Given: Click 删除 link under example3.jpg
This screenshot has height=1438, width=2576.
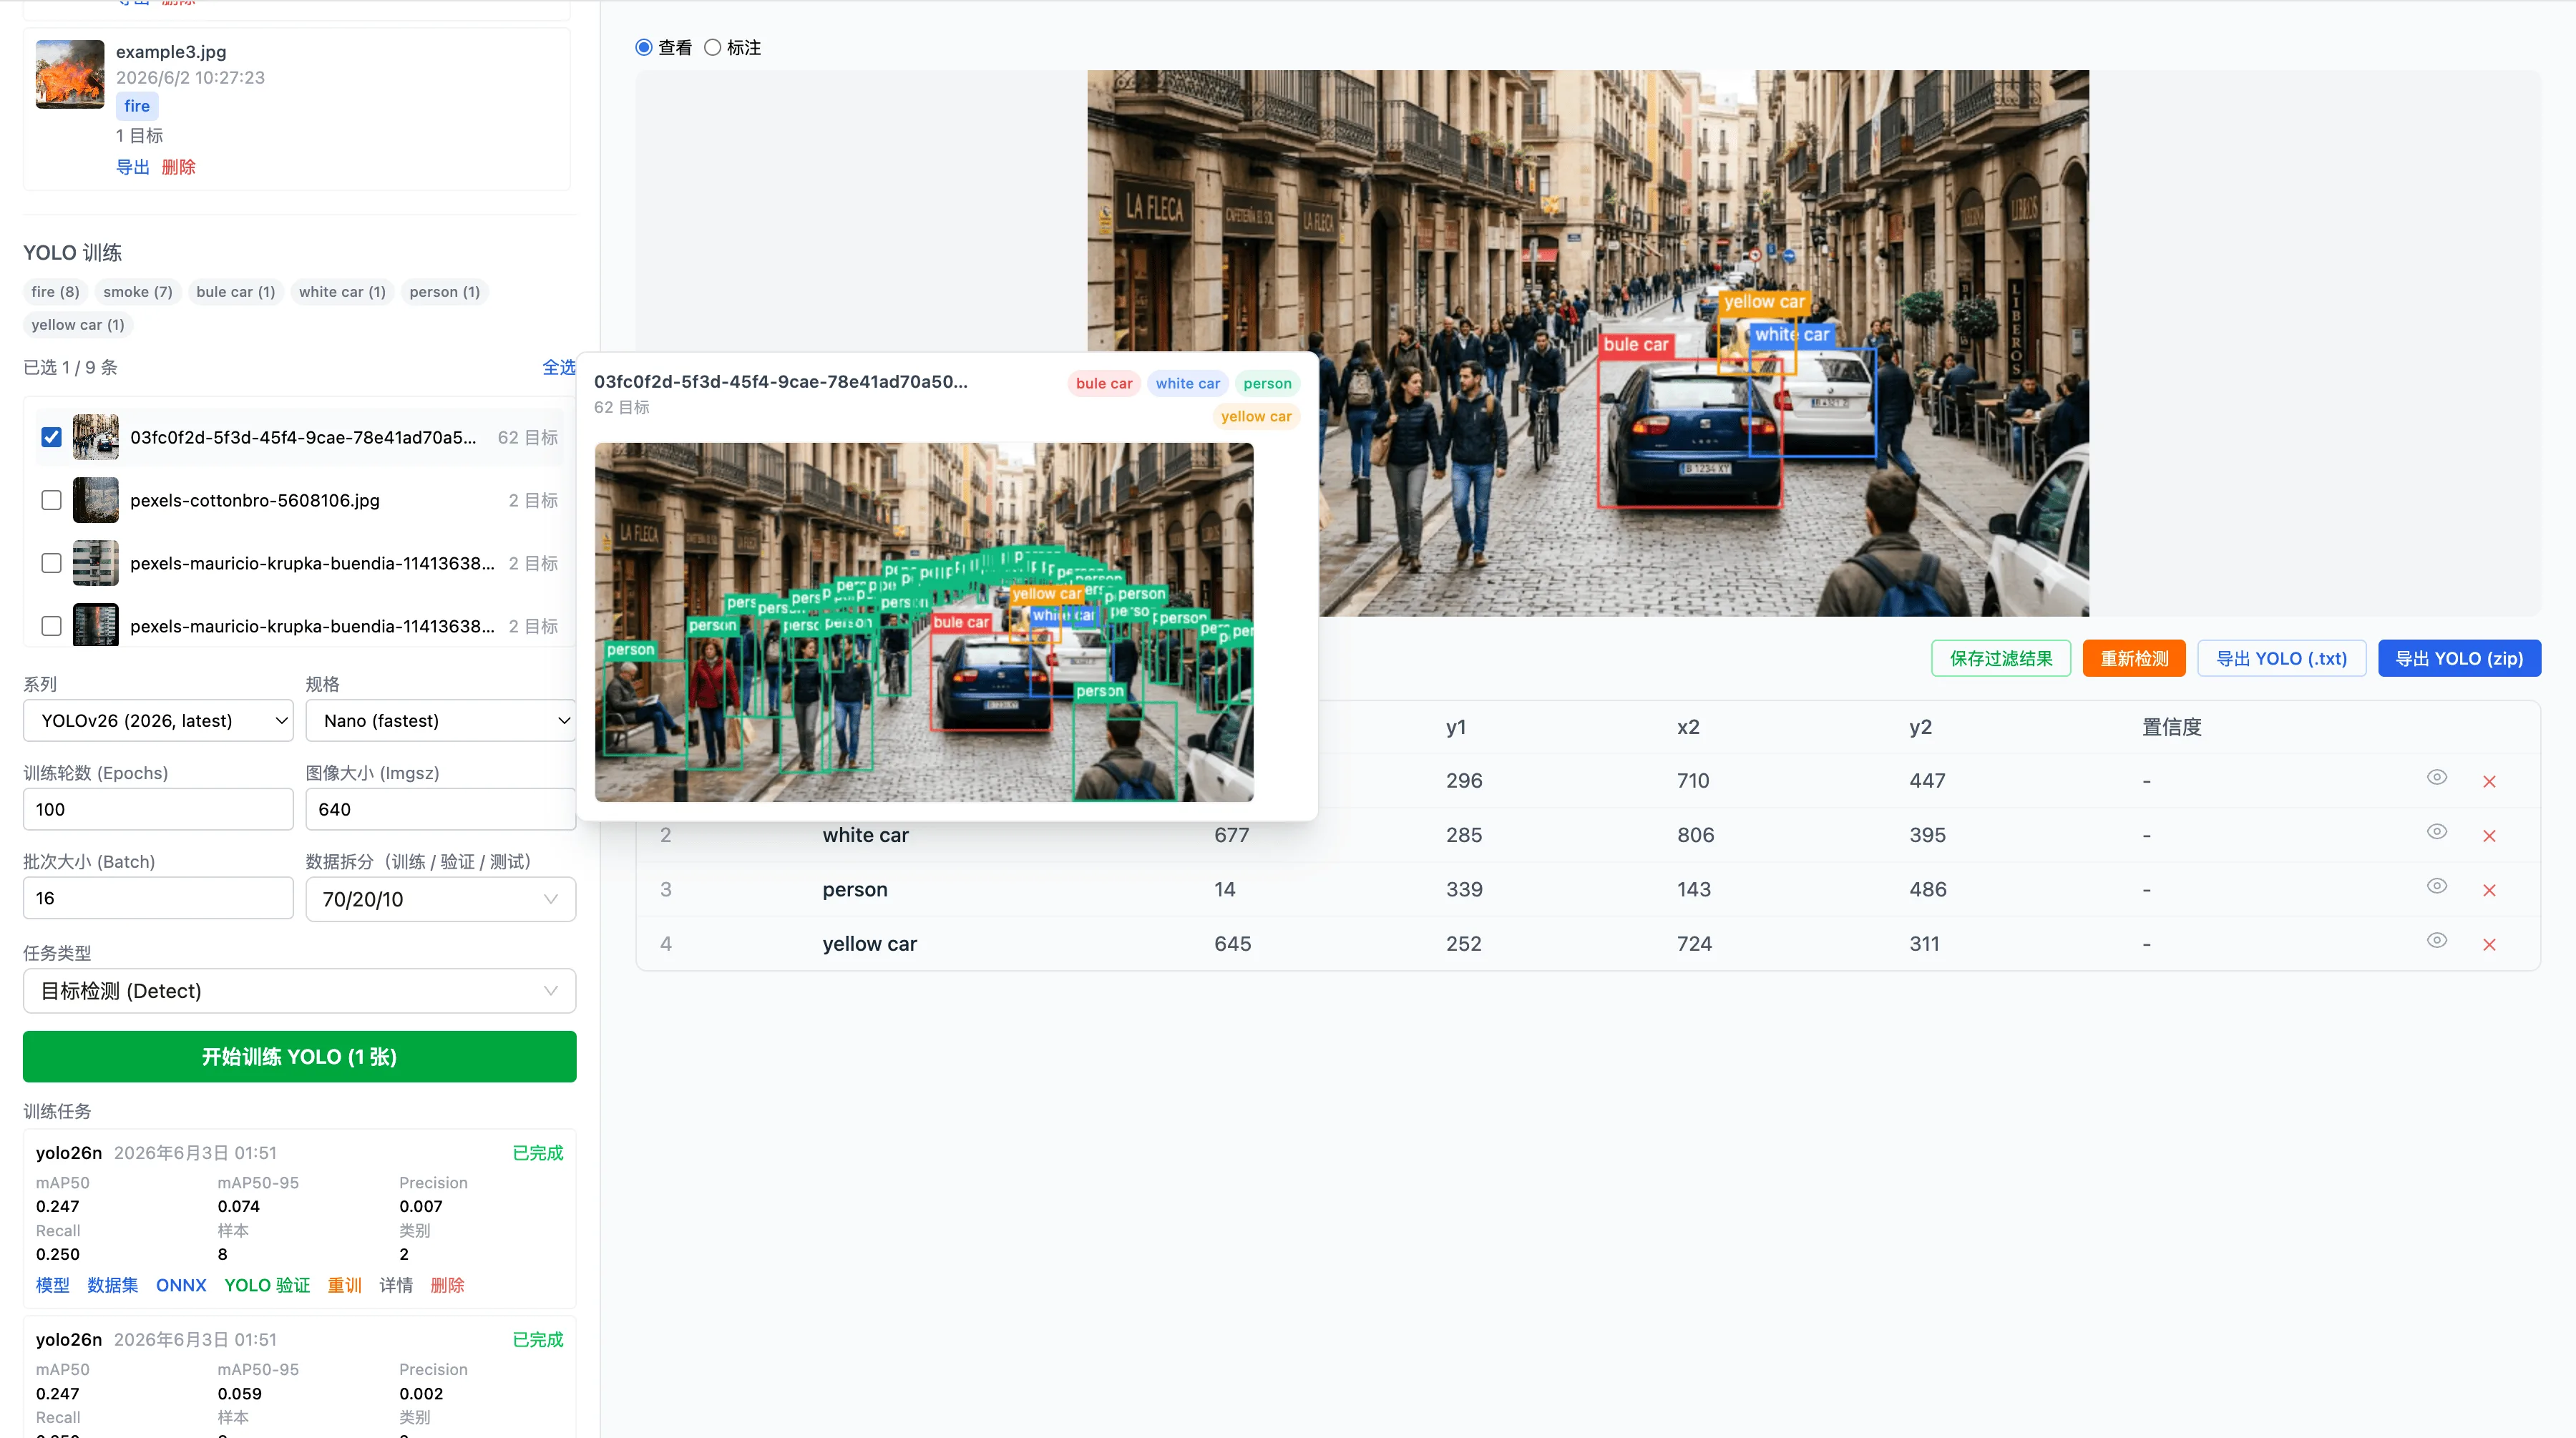Looking at the screenshot, I should 178,167.
